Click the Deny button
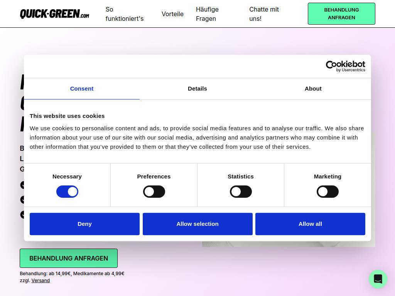This screenshot has width=395, height=296. (x=84, y=224)
